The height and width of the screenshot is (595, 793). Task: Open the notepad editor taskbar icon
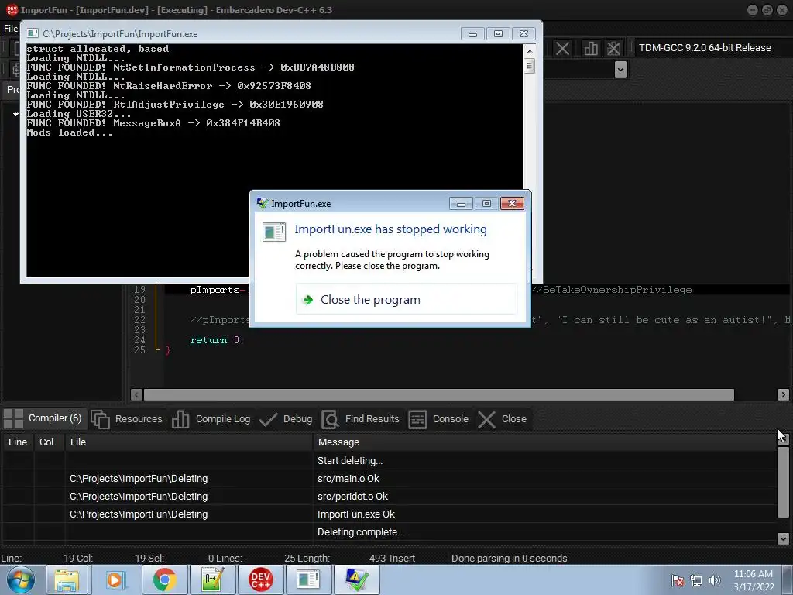[212, 580]
